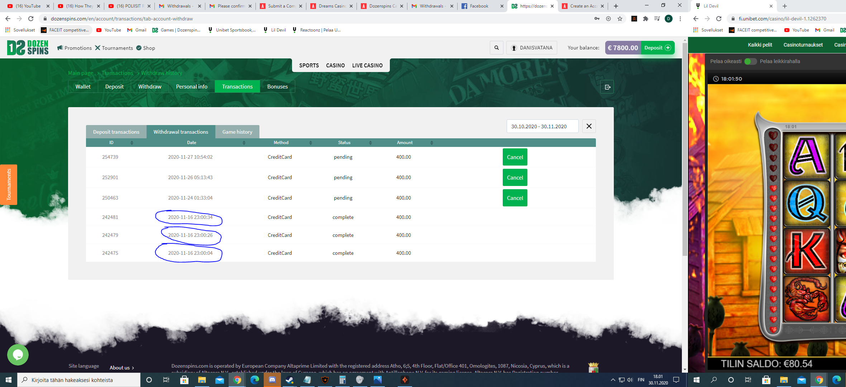Open Kaikki pelit in Unibet window
Viewport: 846px width, 387px height.
pos(760,45)
